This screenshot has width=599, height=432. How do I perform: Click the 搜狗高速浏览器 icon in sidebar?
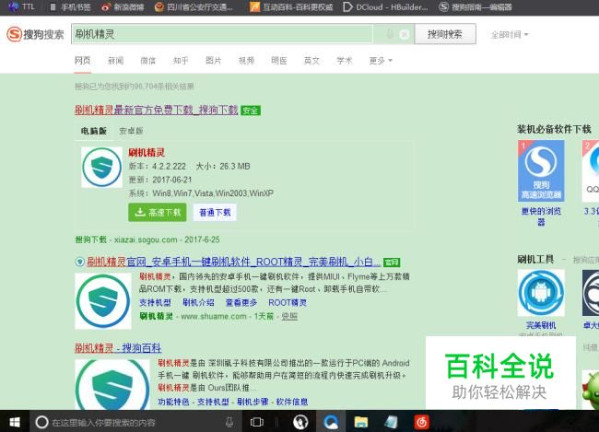pyautogui.click(x=541, y=170)
